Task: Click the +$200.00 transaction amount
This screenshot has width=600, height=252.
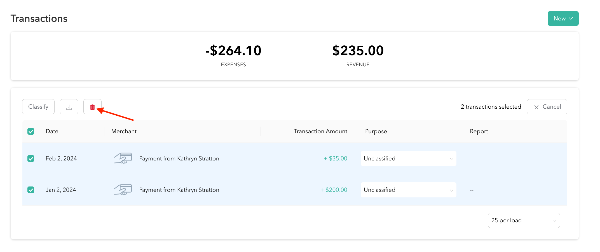Action: (x=334, y=190)
